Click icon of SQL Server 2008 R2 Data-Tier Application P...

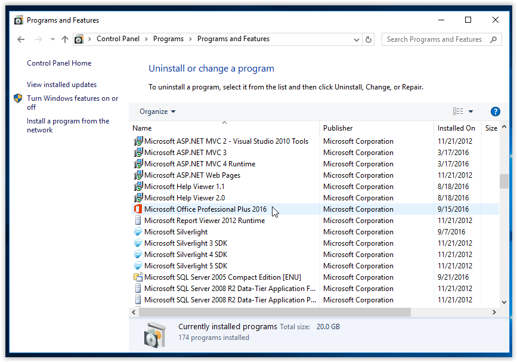coord(138,300)
